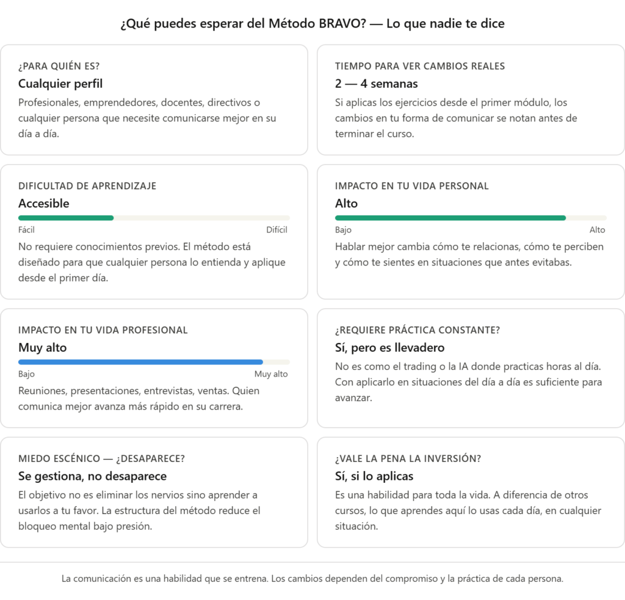Select the "¿Vale la pena la inversión?" heading
Screen dimensions: 625x600
408,458
